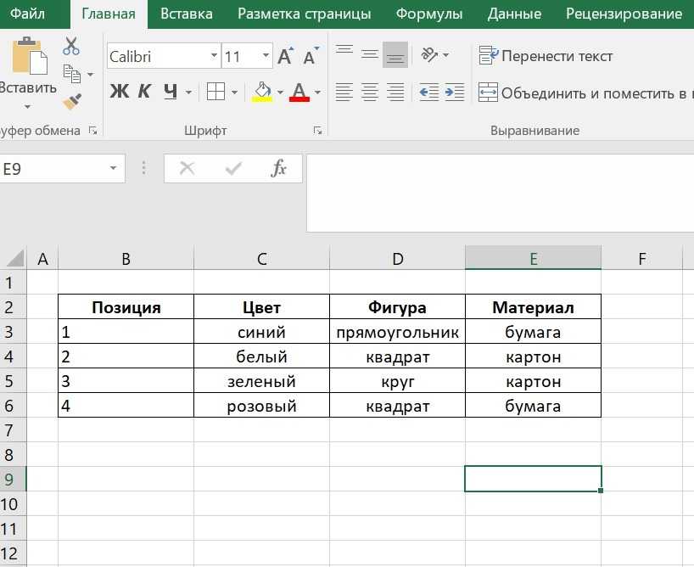The image size is (694, 567).
Task: Click the Cut scissors icon
Action: 70,46
